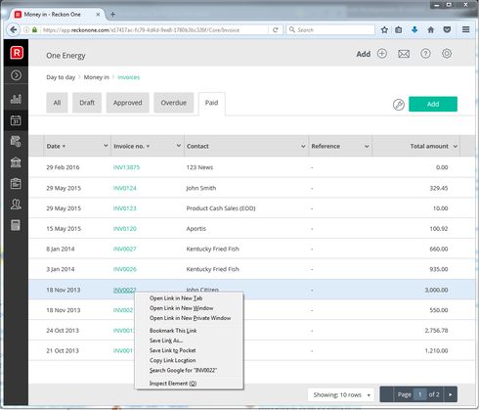Viewport: 479px width, 410px height.
Task: Choose Open Link in New Window
Action: point(189,308)
